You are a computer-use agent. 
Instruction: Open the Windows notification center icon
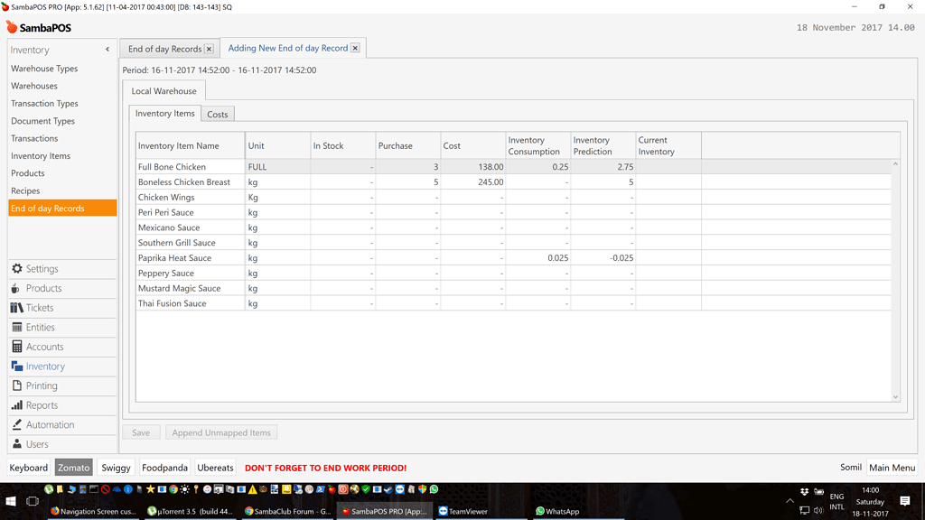click(905, 501)
